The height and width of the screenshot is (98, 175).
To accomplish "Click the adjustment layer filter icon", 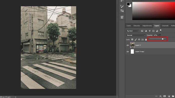I will pyautogui.click(x=146, y=31).
